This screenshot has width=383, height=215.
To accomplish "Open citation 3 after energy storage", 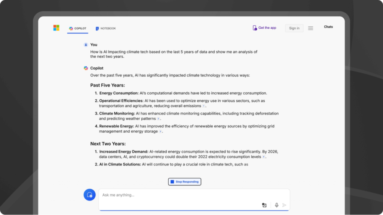I will [160, 132].
